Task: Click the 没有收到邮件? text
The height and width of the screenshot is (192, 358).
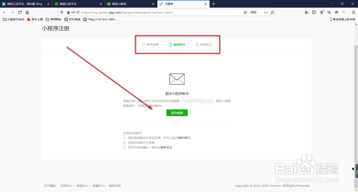Action: 133,133
